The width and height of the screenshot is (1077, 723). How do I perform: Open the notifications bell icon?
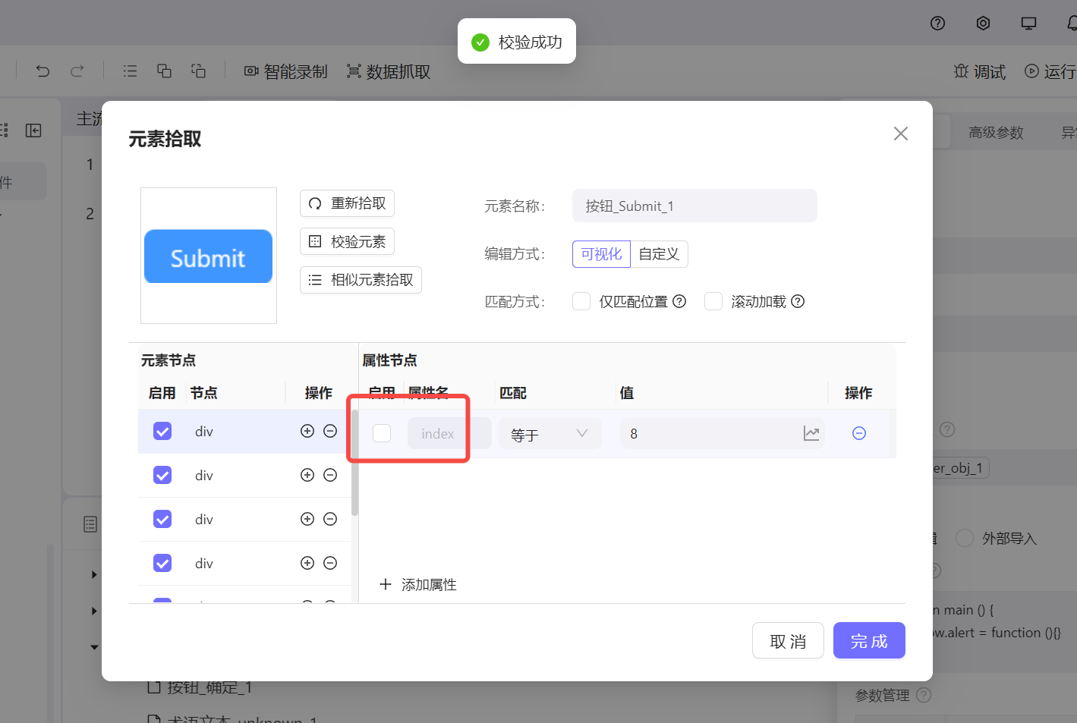point(1070,24)
